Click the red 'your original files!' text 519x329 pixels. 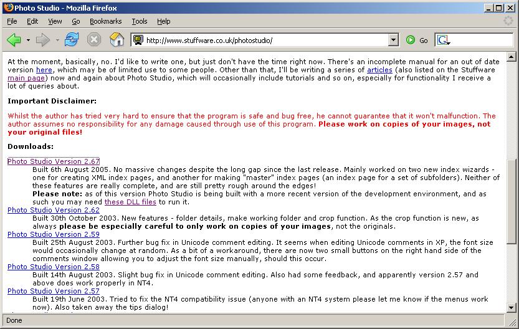pyautogui.click(x=45, y=132)
